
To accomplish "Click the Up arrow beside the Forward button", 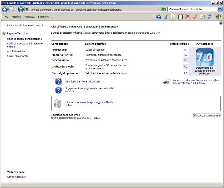I will 21,10.
